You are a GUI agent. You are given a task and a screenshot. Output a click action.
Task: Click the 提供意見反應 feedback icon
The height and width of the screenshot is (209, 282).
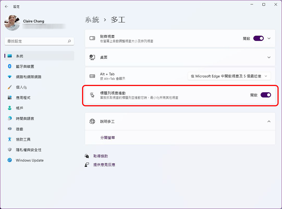tap(87, 164)
